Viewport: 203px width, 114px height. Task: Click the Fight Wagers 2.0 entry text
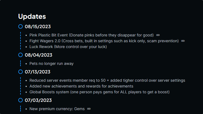pos(104,41)
